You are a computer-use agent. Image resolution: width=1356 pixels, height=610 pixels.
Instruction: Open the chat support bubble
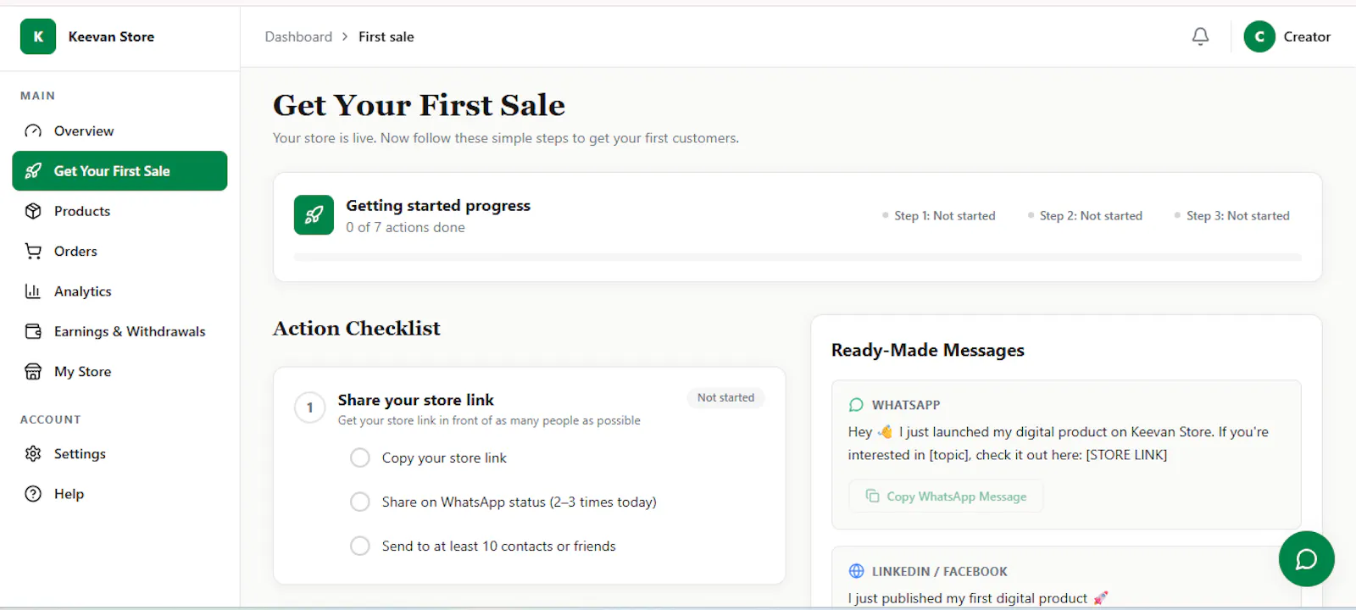click(x=1306, y=558)
